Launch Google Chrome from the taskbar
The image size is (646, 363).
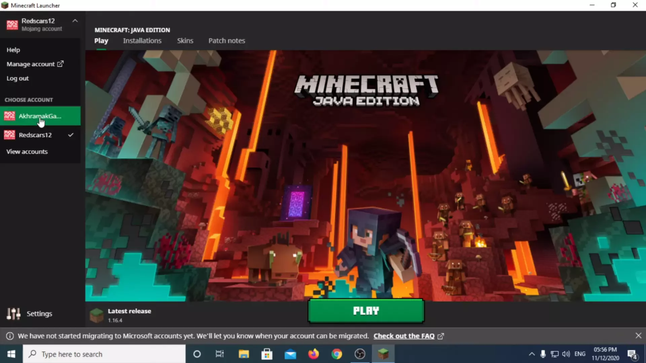click(336, 354)
